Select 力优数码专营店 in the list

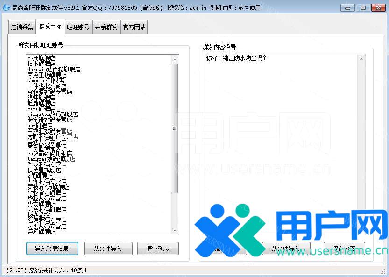(47, 181)
